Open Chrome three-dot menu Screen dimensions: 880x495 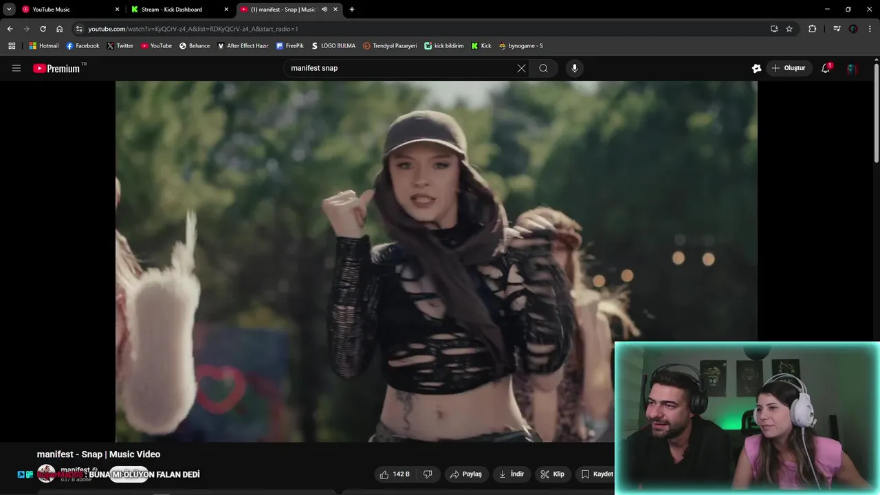870,29
